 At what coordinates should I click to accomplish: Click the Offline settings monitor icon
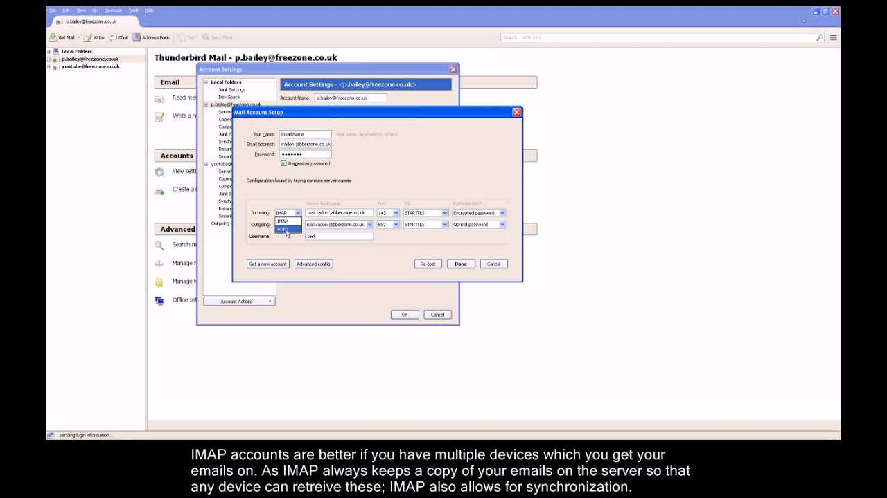159,300
